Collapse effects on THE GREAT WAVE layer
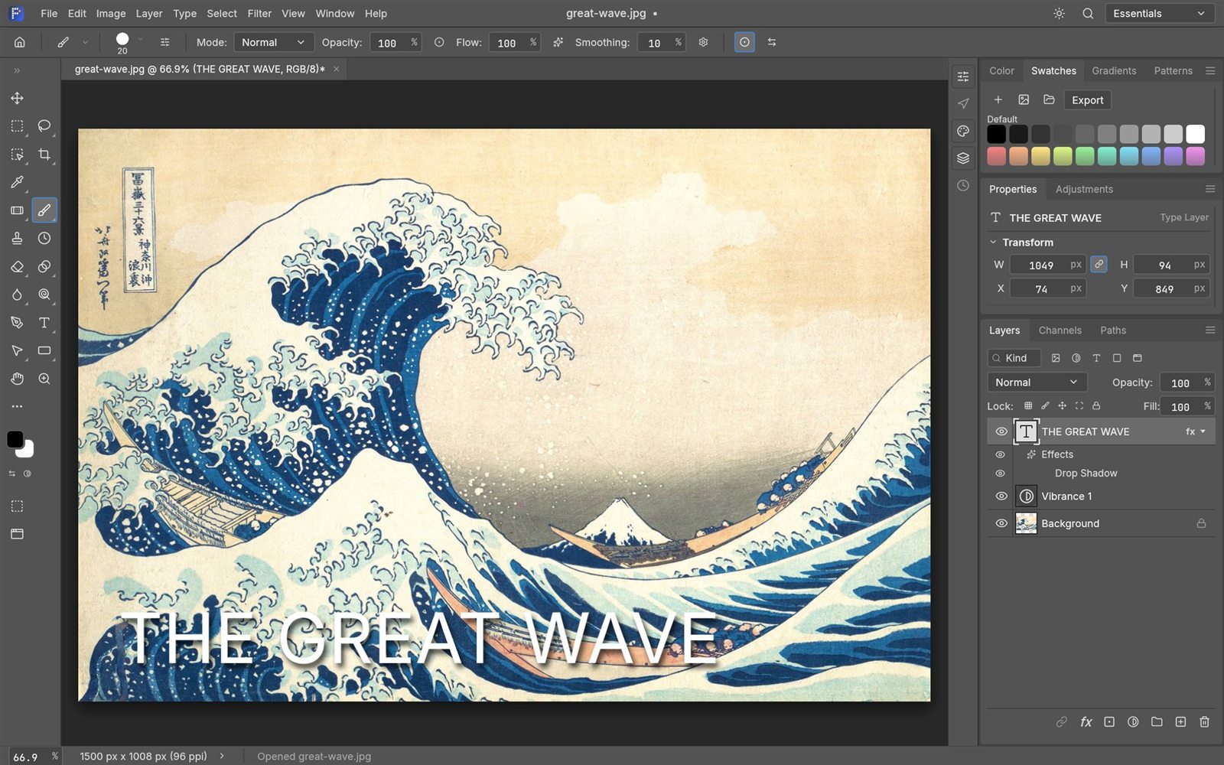 tap(1203, 431)
